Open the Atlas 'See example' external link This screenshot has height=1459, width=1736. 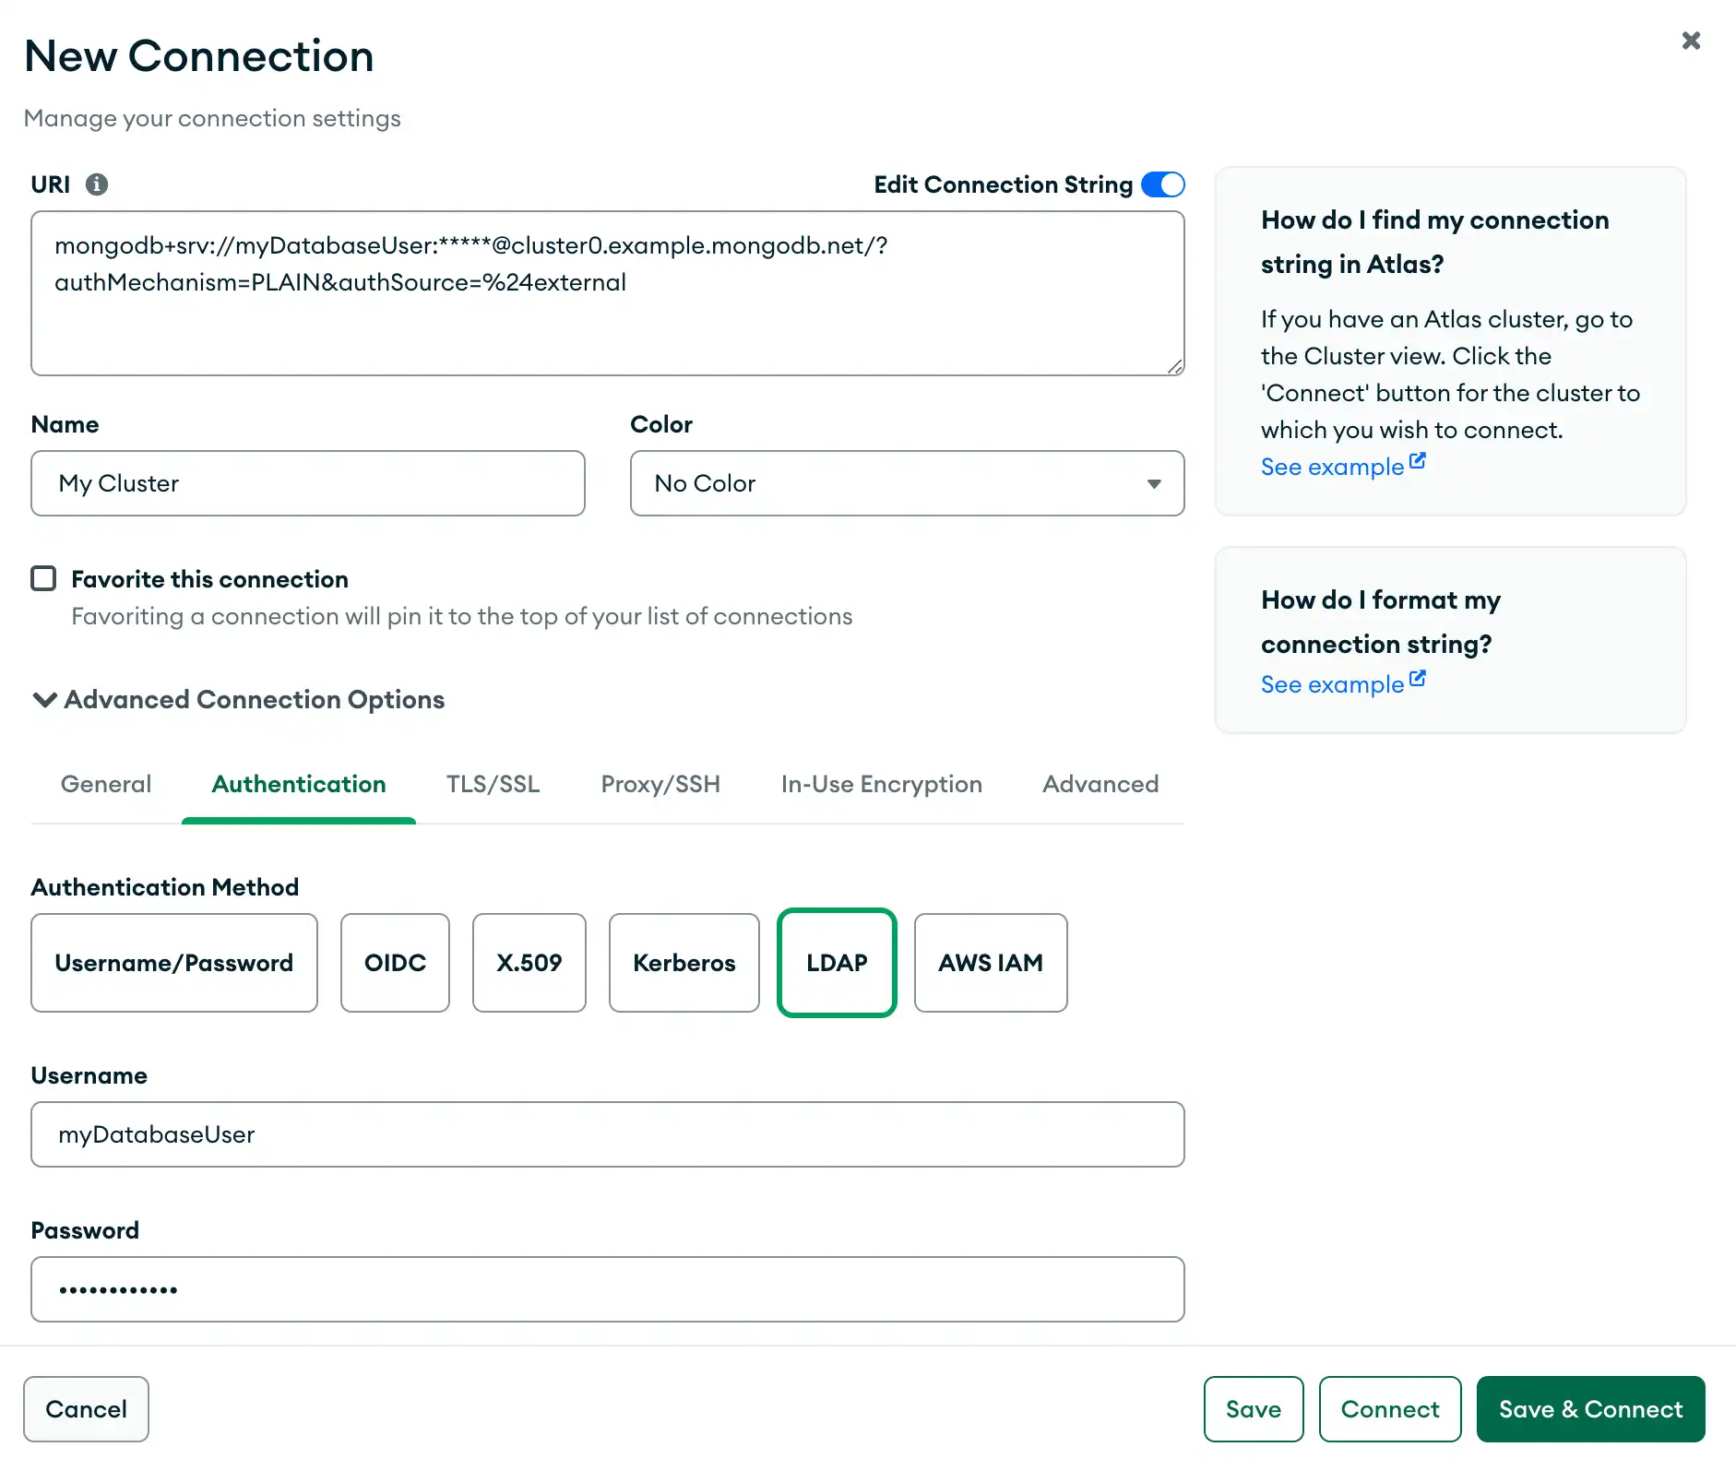pos(1331,466)
